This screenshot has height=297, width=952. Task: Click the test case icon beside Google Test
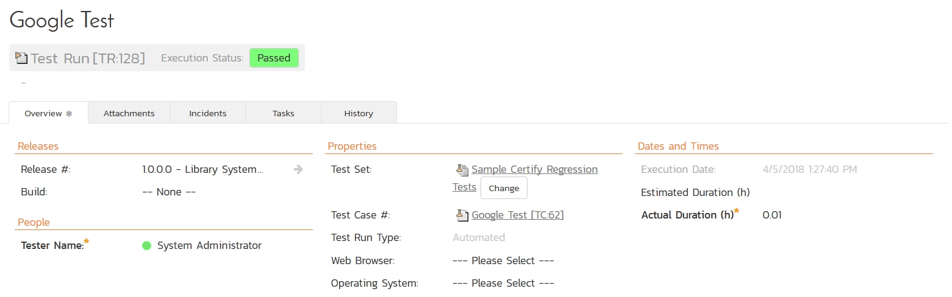tap(462, 215)
